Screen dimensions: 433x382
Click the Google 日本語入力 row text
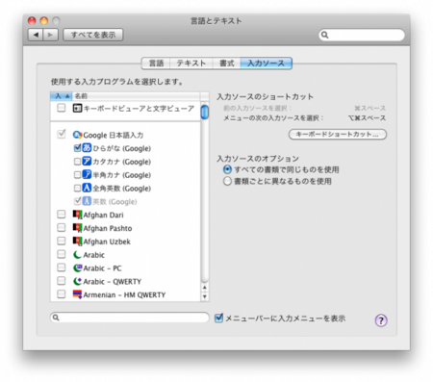114,135
